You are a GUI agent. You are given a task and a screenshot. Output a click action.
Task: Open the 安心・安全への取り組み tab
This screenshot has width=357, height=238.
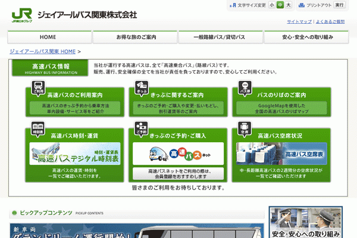click(x=306, y=37)
